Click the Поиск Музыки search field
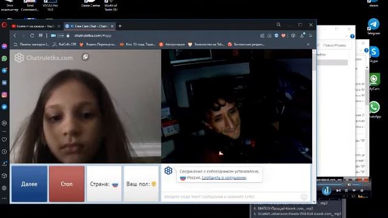Viewport: 388px width, 218px height. pos(334,45)
